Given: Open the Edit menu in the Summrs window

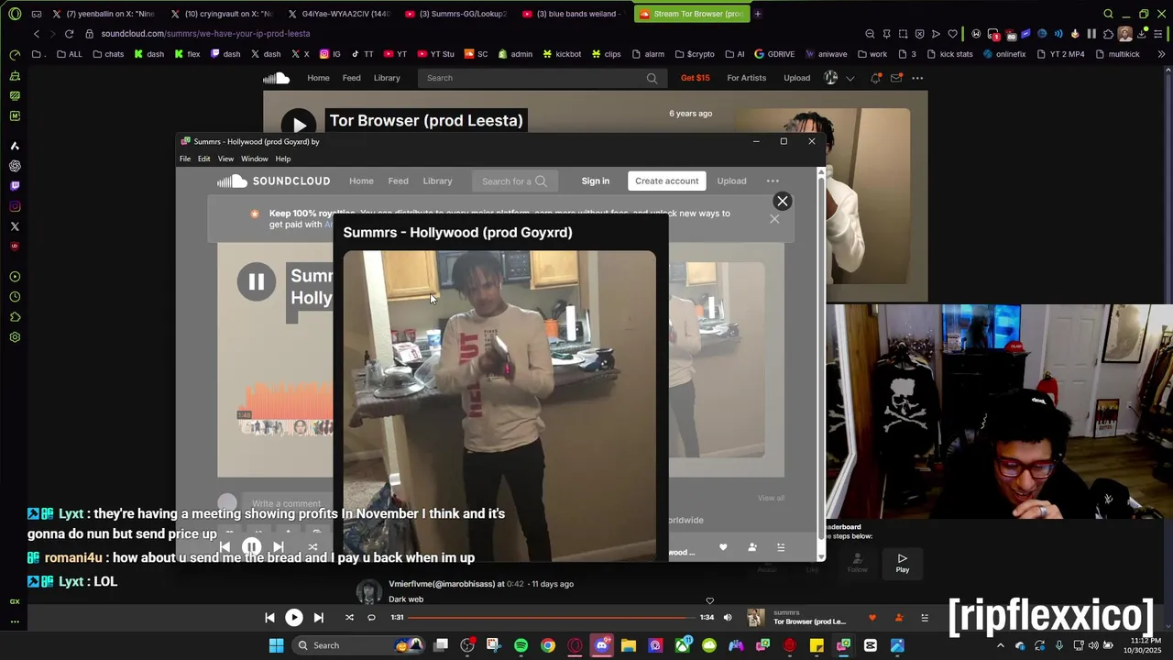Looking at the screenshot, I should 203,159.
